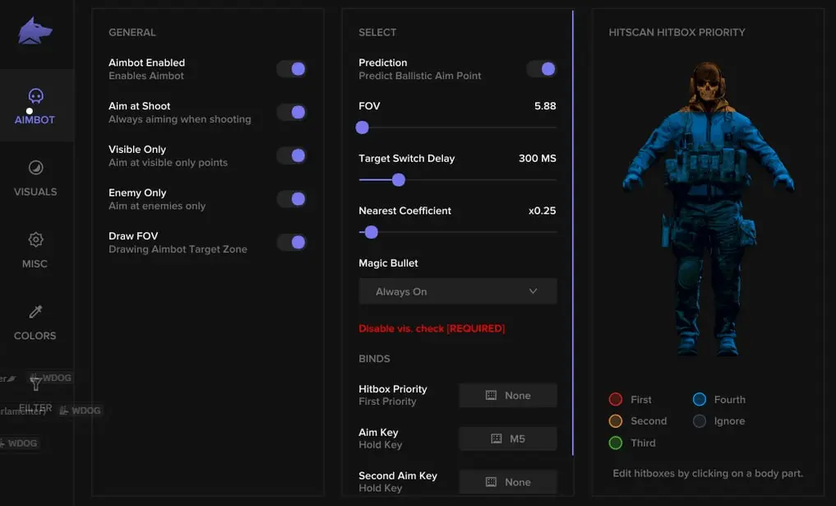
Task: Click the SELECT panel vertical scrollbar
Action: point(573,233)
